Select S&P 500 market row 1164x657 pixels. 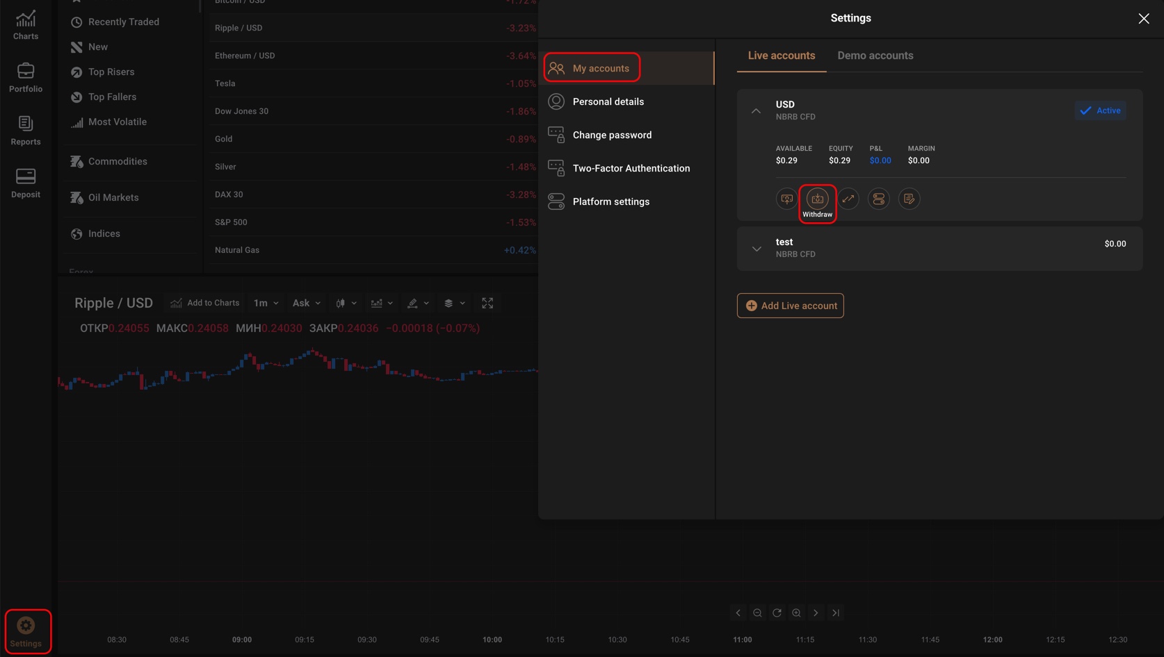point(374,222)
